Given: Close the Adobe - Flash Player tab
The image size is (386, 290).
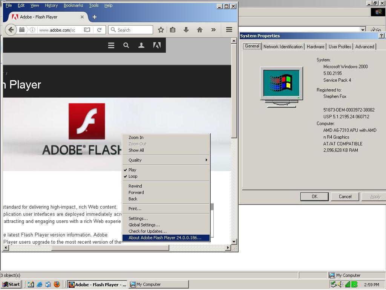Looking at the screenshot, I should pyautogui.click(x=82, y=17).
